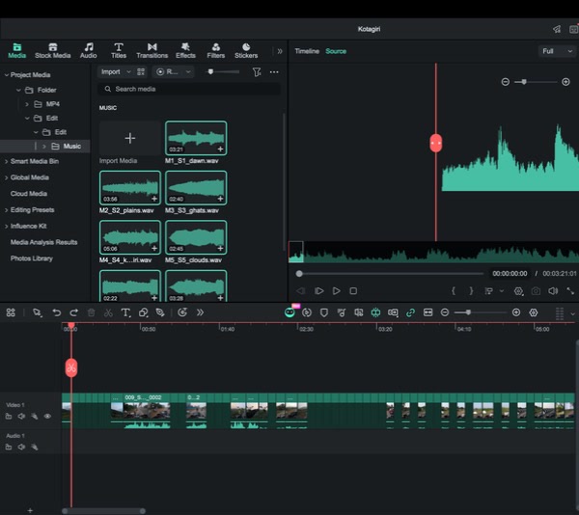
Task: Open Photos Library
Action: pos(32,258)
